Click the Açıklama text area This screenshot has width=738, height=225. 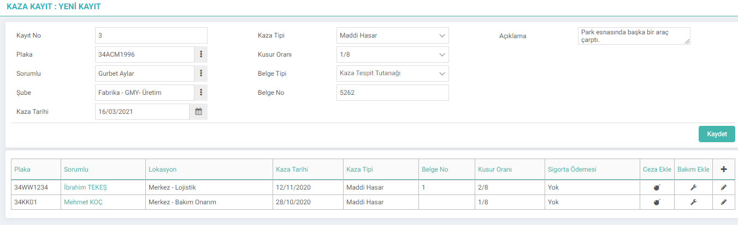(x=634, y=36)
